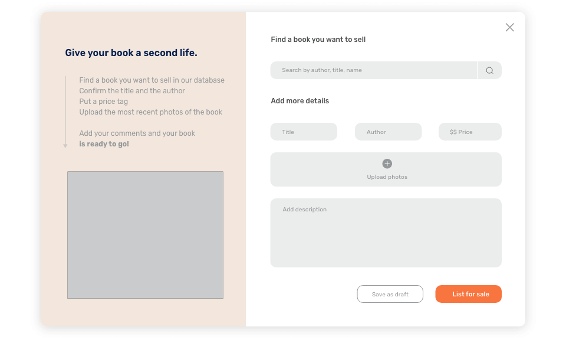Click the Save as draft button
This screenshot has width=566, height=343.
390,294
